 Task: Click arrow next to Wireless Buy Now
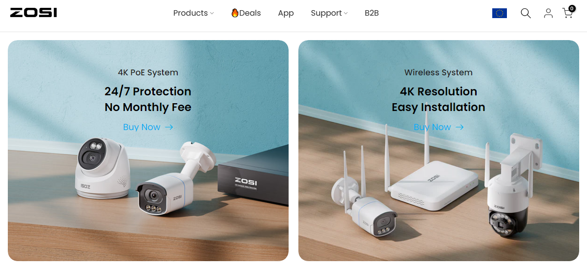(x=460, y=127)
